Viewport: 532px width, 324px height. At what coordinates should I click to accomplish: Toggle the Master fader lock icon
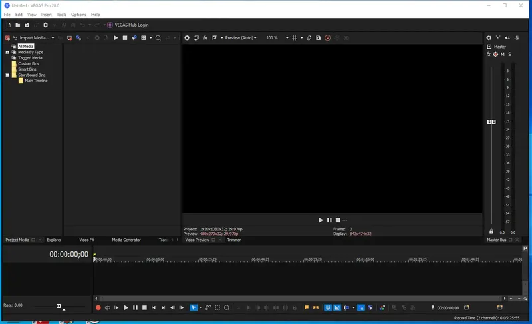491,231
